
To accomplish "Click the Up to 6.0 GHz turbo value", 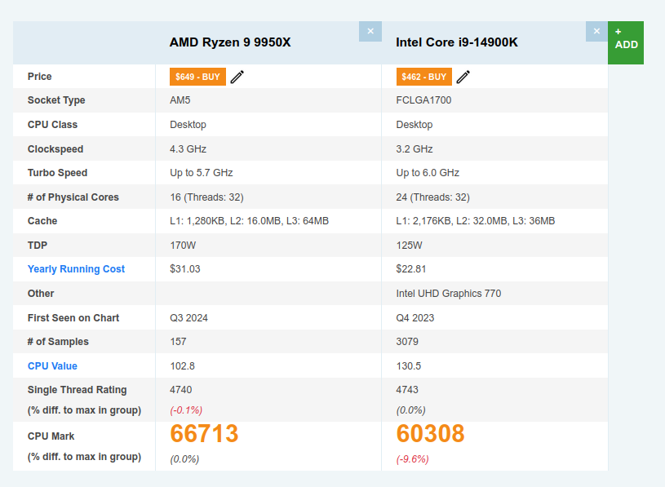I will pos(428,173).
